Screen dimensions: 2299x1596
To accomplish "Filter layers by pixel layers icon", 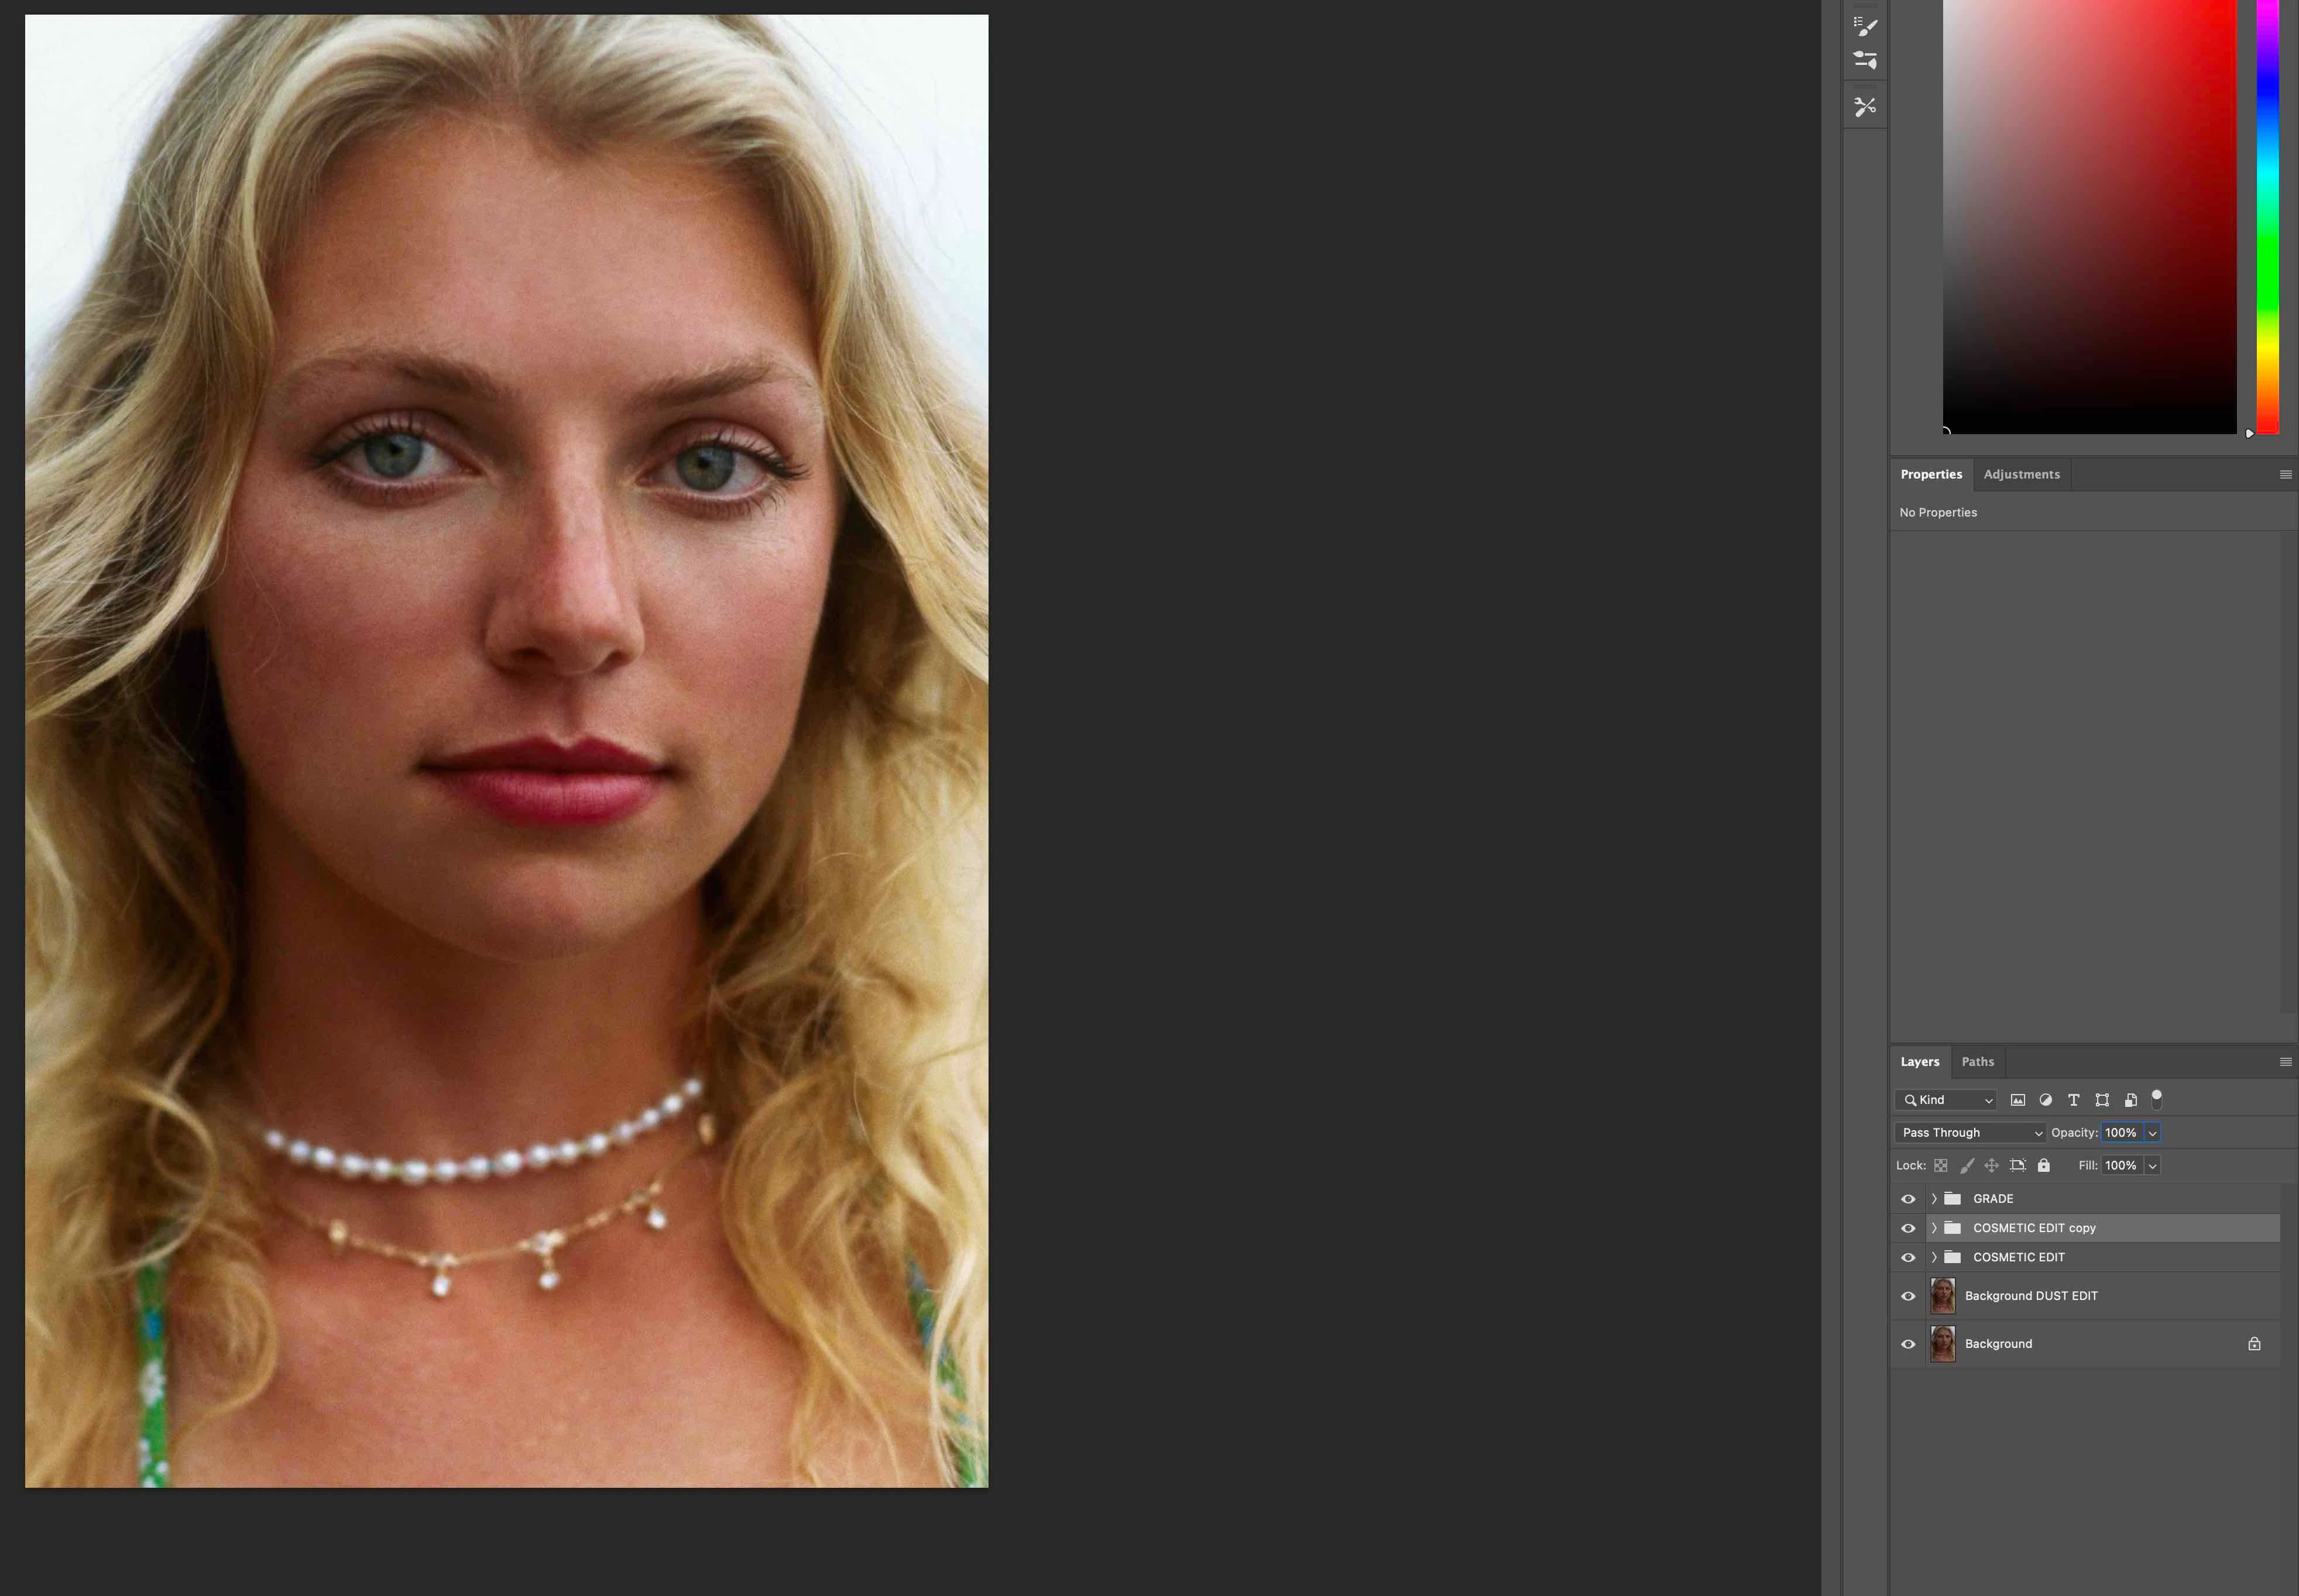I will (2018, 1100).
